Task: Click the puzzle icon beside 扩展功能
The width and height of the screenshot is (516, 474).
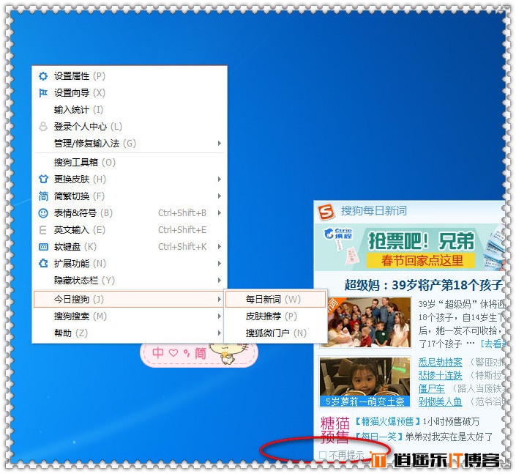Action: click(43, 264)
